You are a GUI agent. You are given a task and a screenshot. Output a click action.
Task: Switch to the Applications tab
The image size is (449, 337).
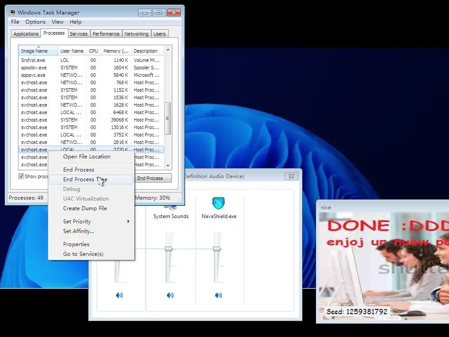pyautogui.click(x=26, y=34)
